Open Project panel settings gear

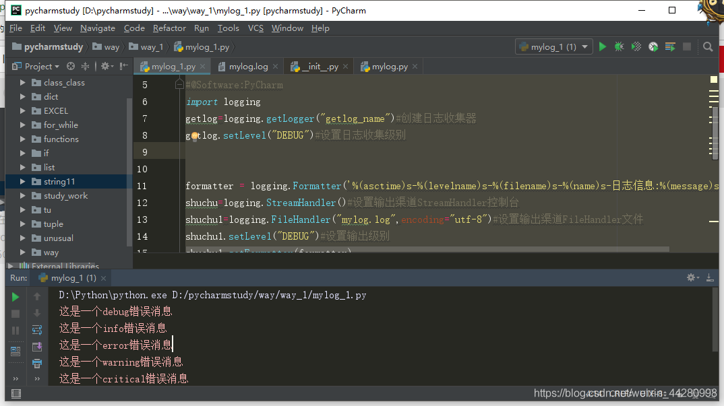(107, 67)
